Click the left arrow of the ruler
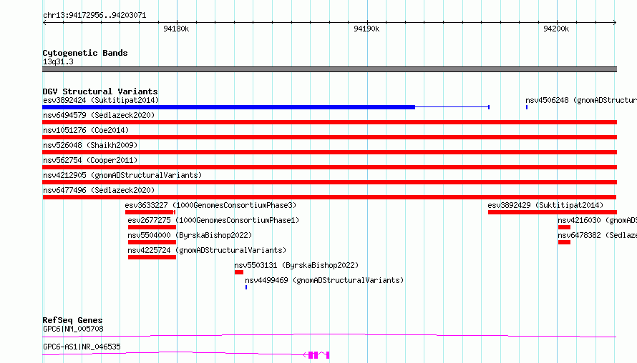The image size is (637, 363). (x=44, y=22)
